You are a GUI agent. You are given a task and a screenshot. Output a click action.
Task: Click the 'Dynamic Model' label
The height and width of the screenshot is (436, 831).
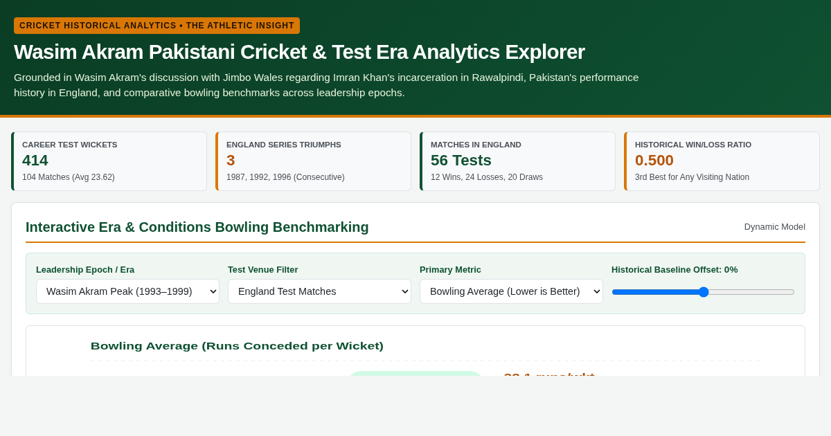[x=775, y=227]
